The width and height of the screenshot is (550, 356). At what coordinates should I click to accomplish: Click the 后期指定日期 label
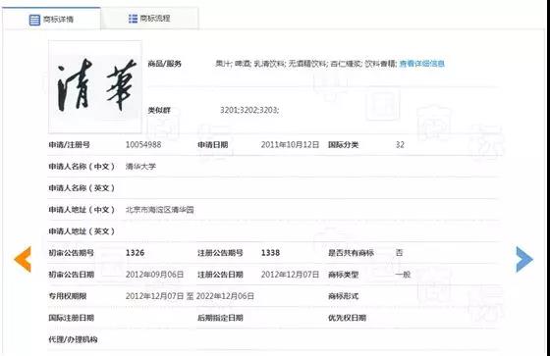[x=220, y=318]
